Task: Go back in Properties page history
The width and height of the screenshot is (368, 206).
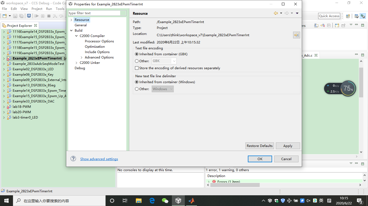Action: [276, 13]
